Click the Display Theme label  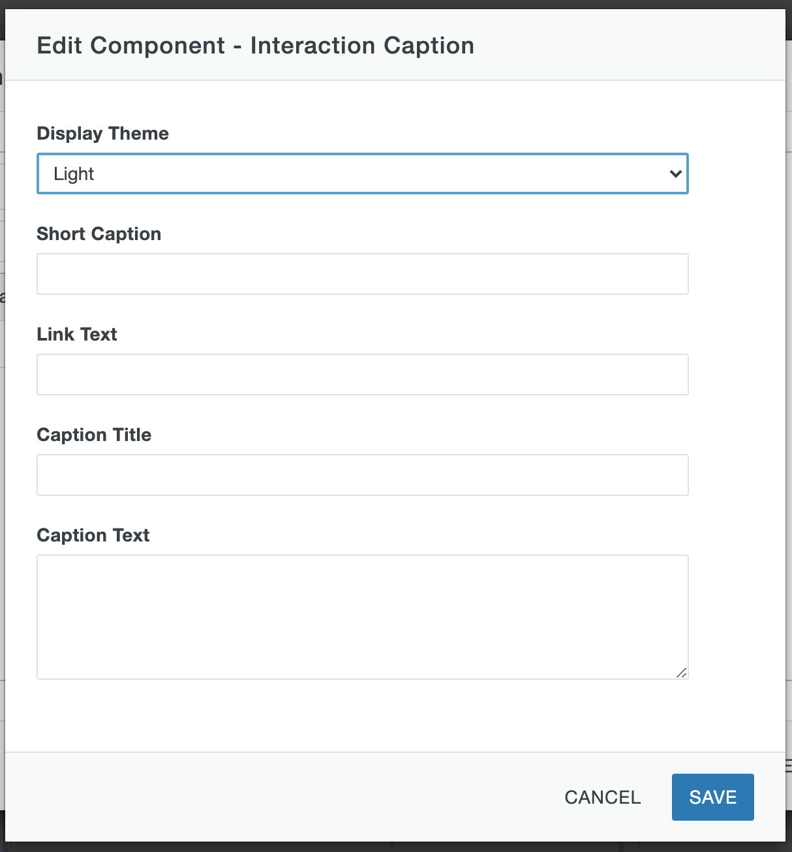[x=102, y=133]
